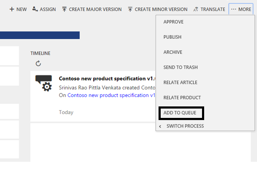Viewport: 257px width, 169px height.
Task: Open the SWITCH PROCESS submenu label
Action: coord(185,126)
